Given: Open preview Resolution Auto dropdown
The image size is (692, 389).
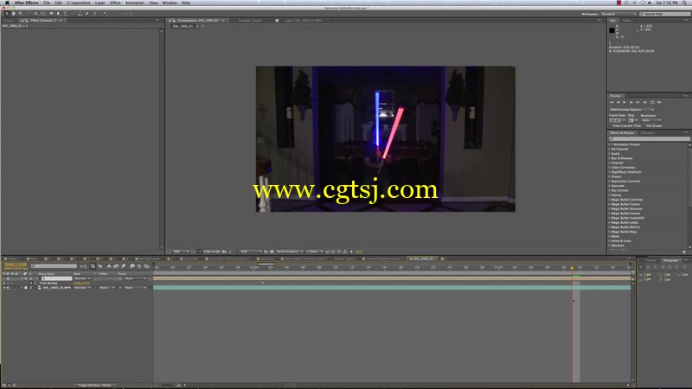Looking at the screenshot, I should pyautogui.click(x=651, y=120).
